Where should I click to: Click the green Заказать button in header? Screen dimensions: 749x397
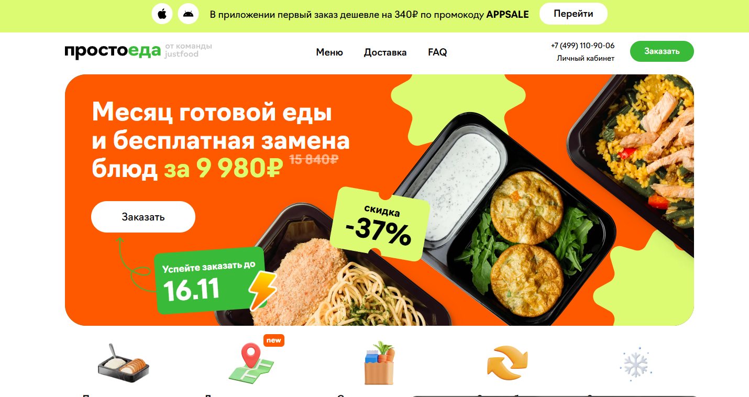(662, 51)
